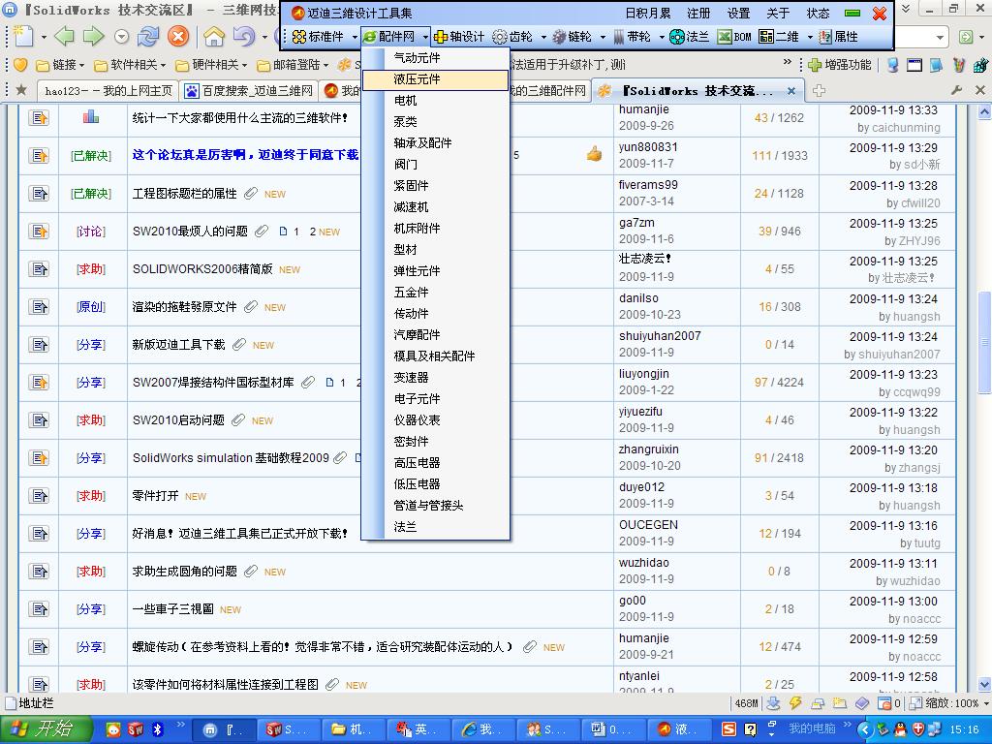Expand the 带轮 dropdown arrow
Screen dimensions: 992x744
pyautogui.click(x=662, y=38)
